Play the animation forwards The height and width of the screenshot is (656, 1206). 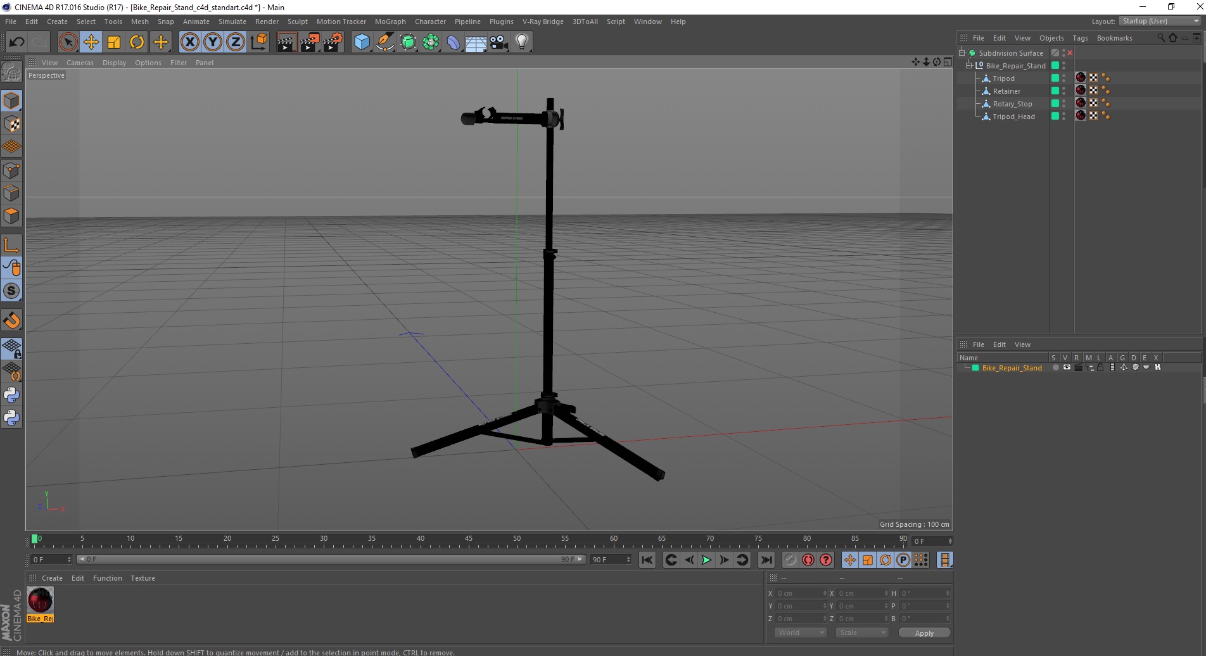pos(706,560)
